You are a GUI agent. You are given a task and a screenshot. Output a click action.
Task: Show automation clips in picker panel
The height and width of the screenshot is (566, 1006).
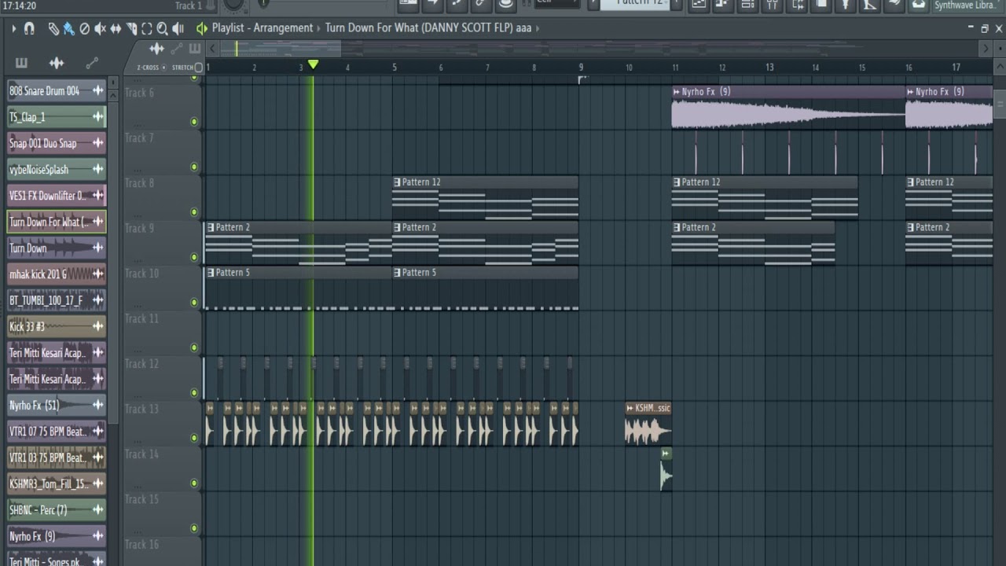click(92, 63)
